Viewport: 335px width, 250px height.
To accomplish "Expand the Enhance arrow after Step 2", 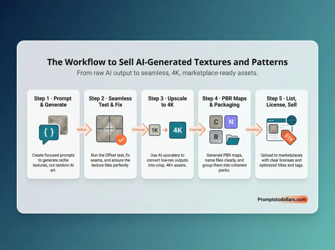I will 138,130.
